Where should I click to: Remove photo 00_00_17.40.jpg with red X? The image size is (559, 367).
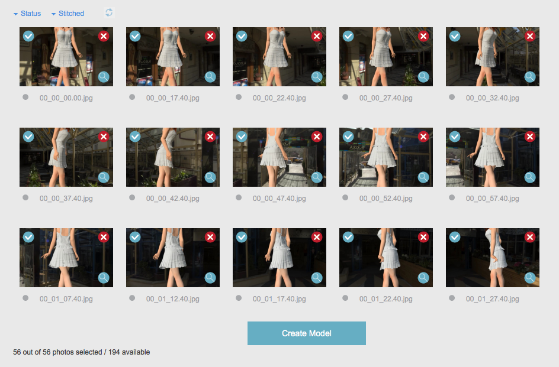[x=210, y=36]
